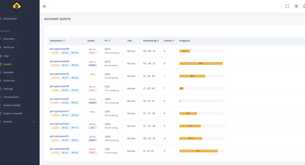The width and height of the screenshot is (305, 165).
Task: Click ACCOUNT QUESTS page heading
Action: [x=57, y=19]
